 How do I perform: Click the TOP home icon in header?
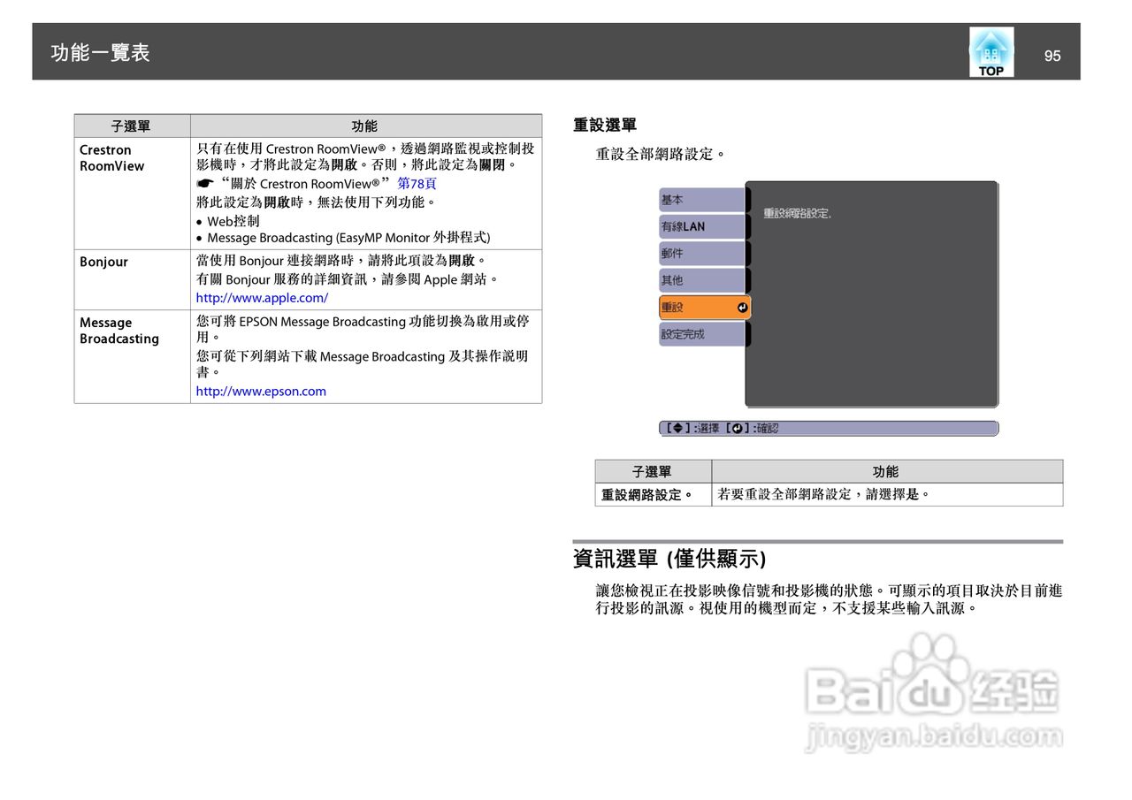[991, 52]
